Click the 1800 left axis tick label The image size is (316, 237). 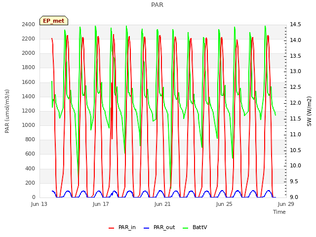(x=29, y=68)
